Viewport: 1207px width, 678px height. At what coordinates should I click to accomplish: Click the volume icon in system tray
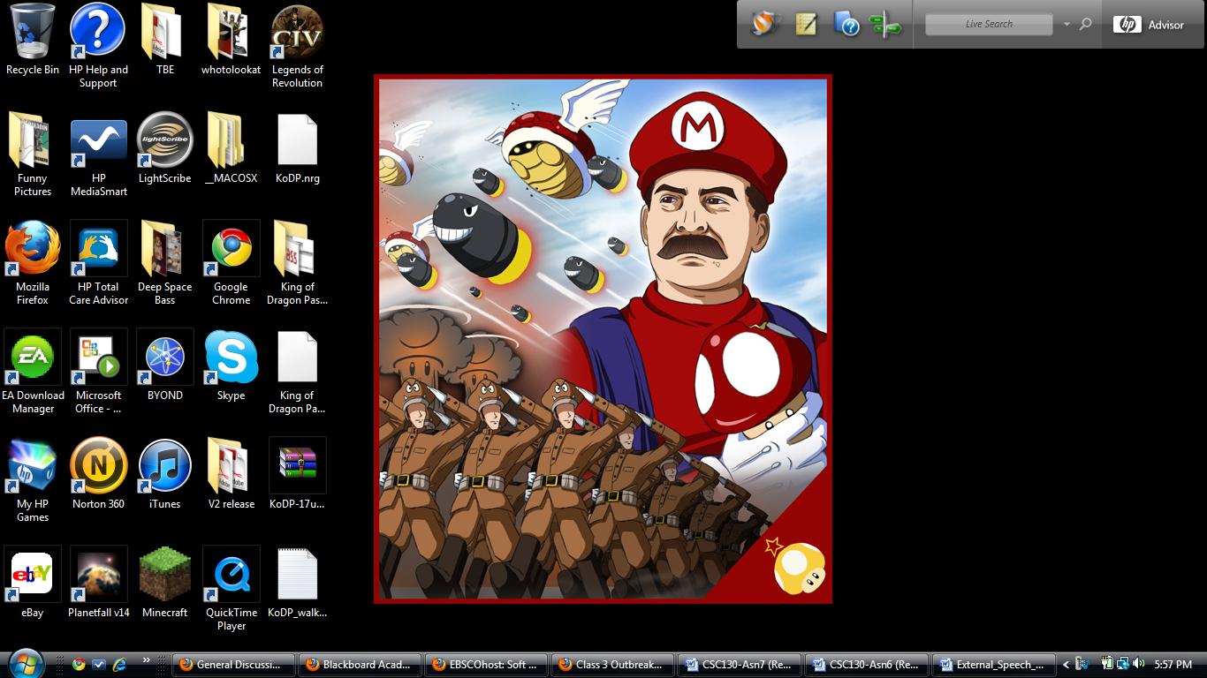[1138, 664]
